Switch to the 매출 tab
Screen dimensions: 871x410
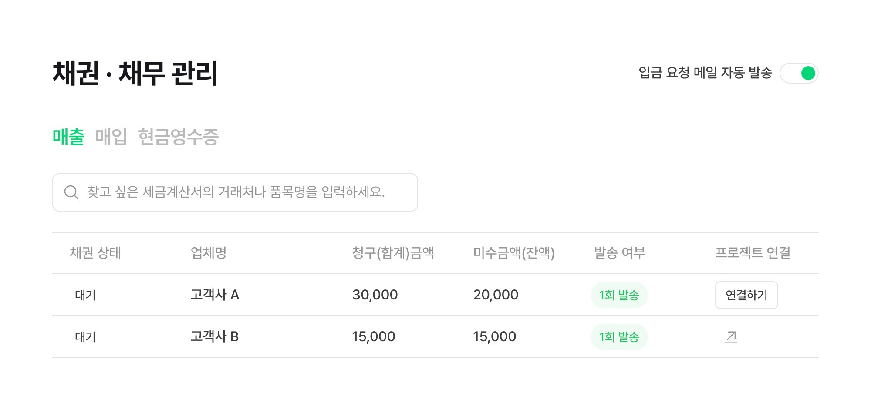tap(68, 137)
